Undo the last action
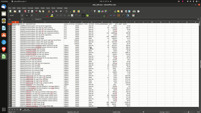The image size is (201, 113). [56, 11]
